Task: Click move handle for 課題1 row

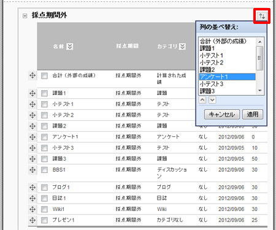Action: coord(33,93)
